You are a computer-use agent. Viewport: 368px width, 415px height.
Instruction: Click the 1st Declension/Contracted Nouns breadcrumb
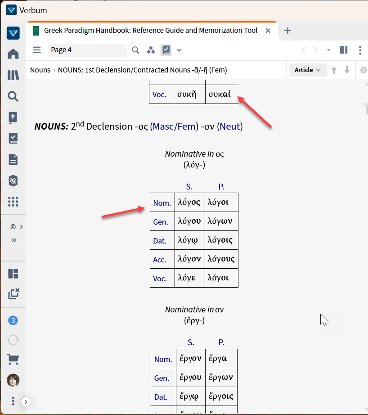pyautogui.click(x=142, y=70)
